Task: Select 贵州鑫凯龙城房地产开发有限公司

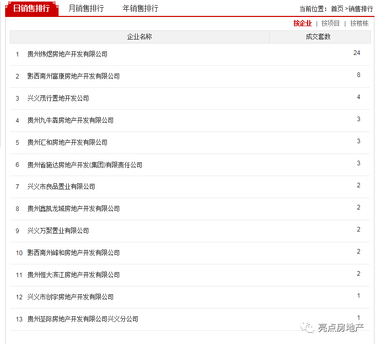Action: pyautogui.click(x=73, y=208)
